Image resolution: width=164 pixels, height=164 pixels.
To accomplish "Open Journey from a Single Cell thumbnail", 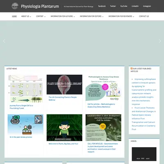I will pos(25,89).
